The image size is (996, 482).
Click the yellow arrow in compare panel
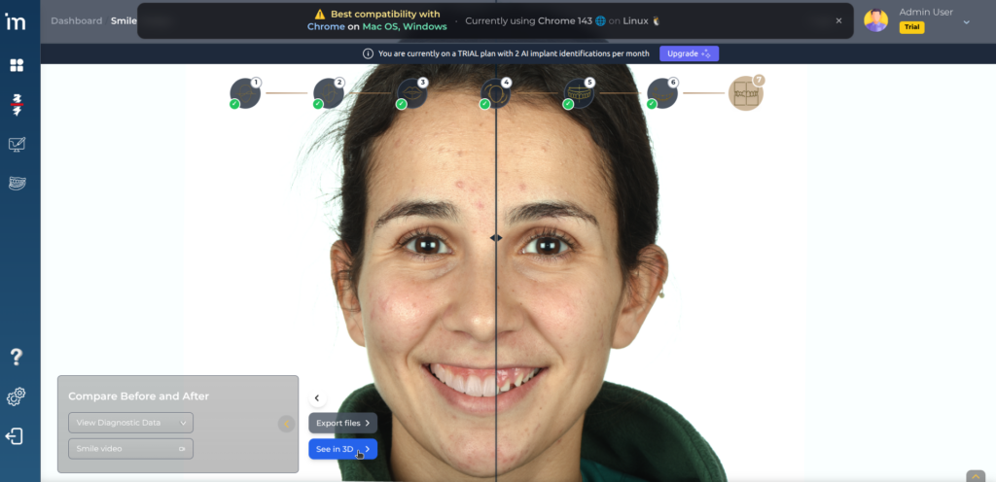286,424
